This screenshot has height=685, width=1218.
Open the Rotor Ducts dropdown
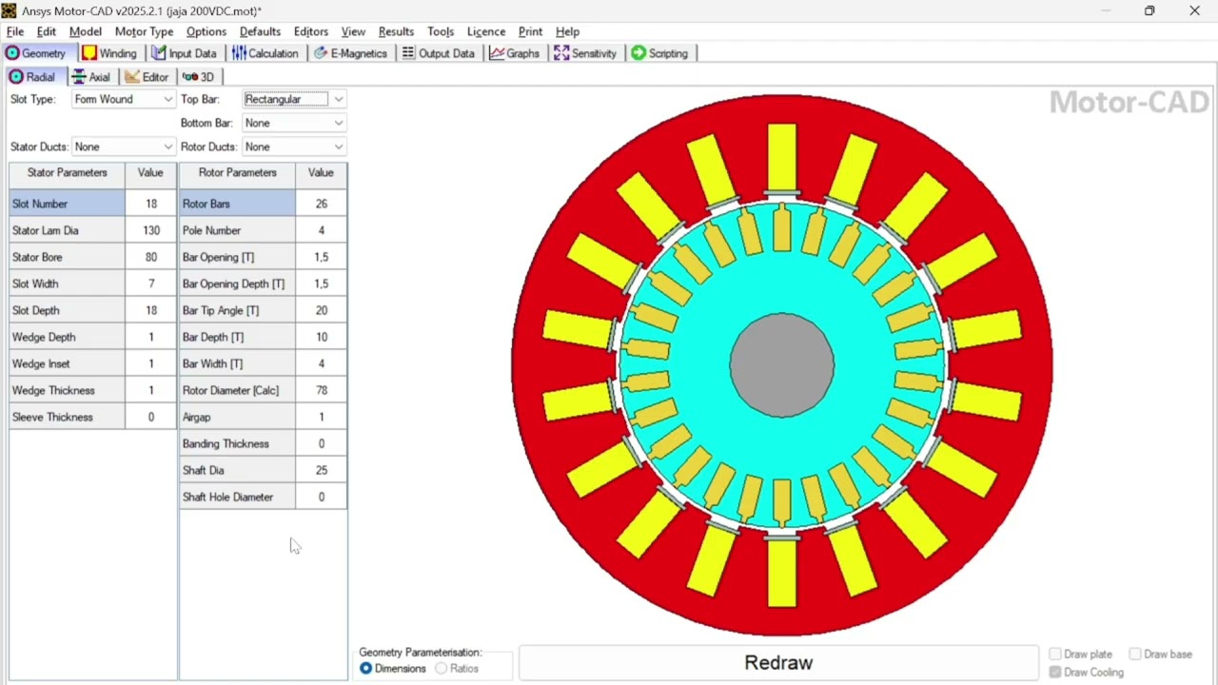(294, 147)
